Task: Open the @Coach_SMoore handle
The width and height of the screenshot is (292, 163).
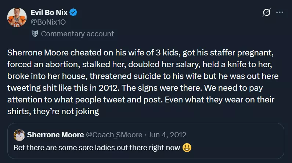Action: tap(114, 135)
